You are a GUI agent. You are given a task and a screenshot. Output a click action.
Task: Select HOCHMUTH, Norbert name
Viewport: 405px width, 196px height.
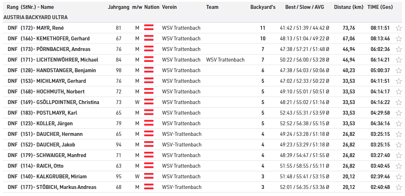(x=61, y=92)
